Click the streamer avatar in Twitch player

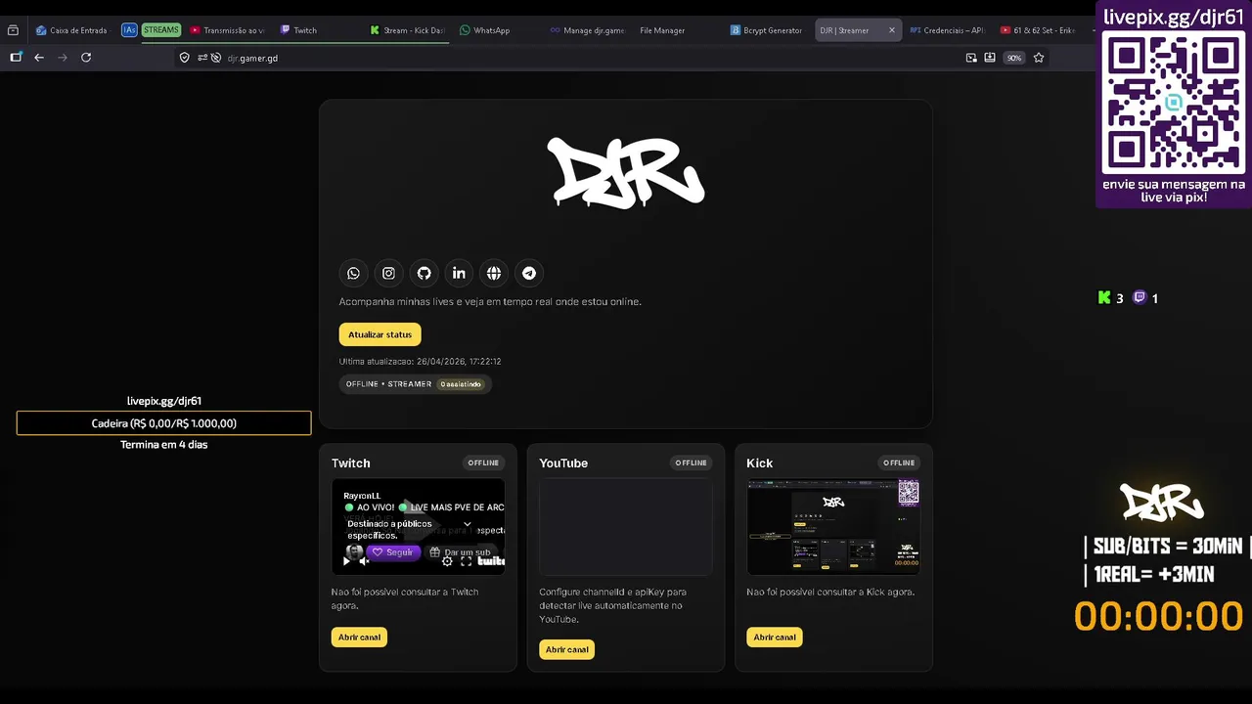point(354,552)
